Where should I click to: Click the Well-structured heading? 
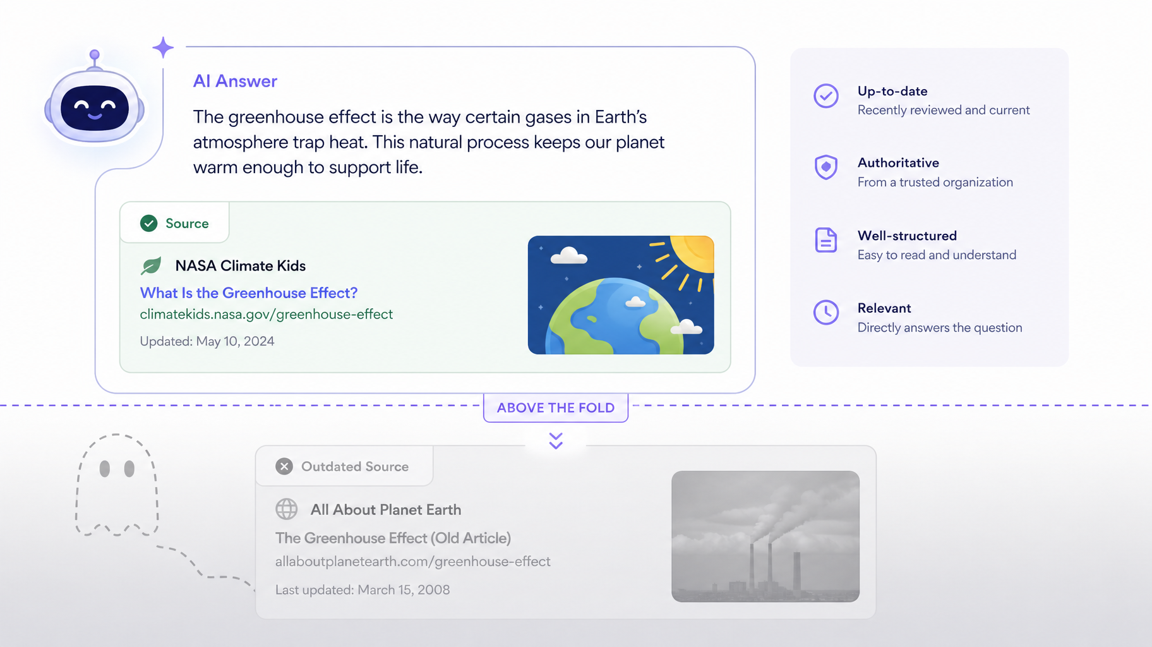(x=907, y=236)
